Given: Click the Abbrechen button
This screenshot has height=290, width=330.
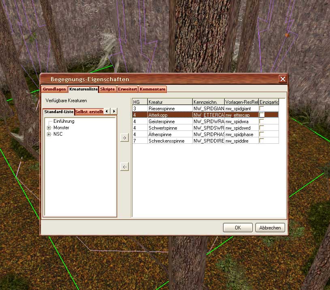Looking at the screenshot, I should point(270,228).
